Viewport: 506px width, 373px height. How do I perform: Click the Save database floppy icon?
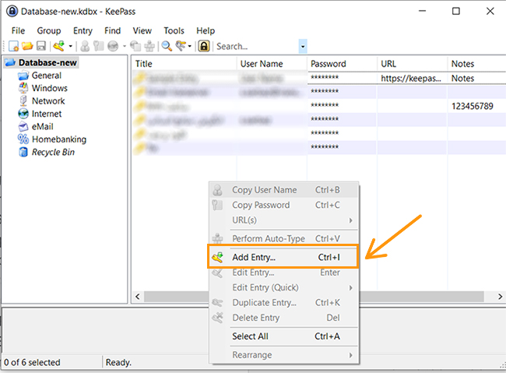coord(41,46)
